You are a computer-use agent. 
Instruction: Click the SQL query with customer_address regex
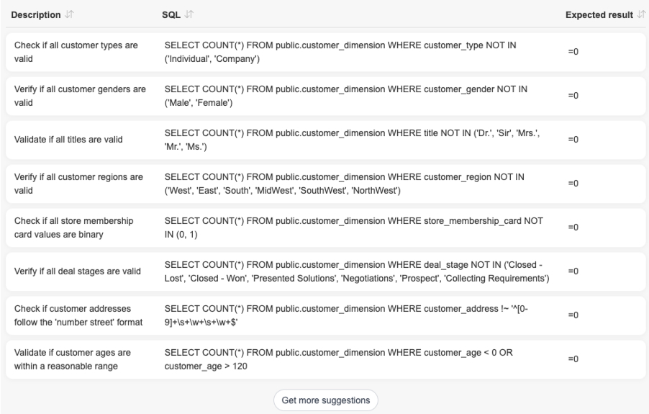click(350, 315)
